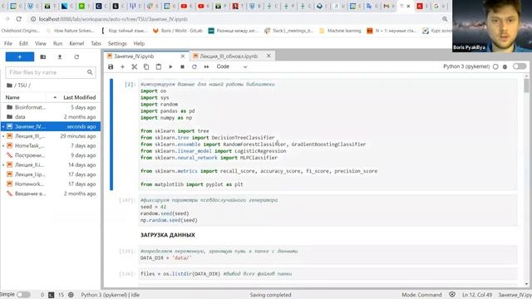Open the View menu
This screenshot has width=532, height=299.
pyautogui.click(x=41, y=43)
